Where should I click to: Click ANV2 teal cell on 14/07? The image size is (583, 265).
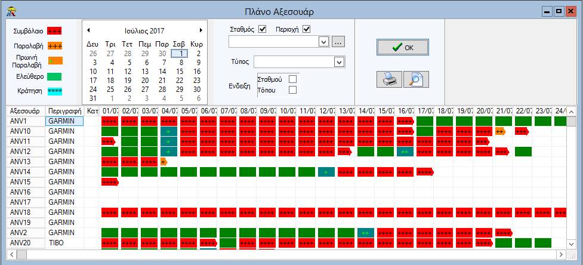click(x=366, y=233)
